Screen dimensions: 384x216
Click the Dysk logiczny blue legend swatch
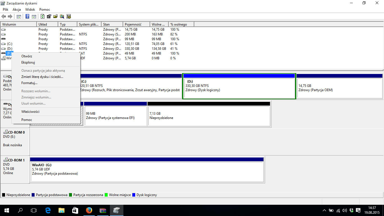click(x=134, y=195)
